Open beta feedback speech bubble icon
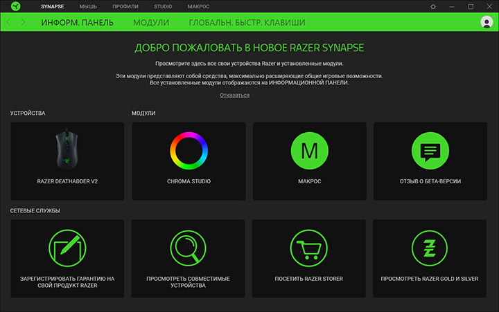The height and width of the screenshot is (312, 499). pos(430,151)
